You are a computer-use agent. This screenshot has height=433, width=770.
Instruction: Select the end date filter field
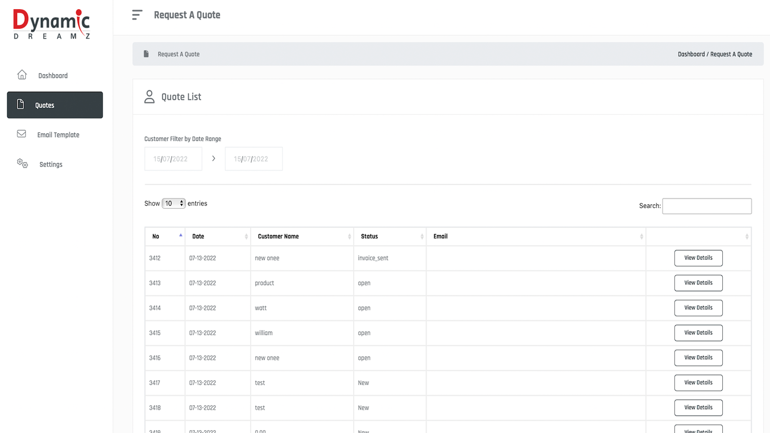pyautogui.click(x=254, y=159)
